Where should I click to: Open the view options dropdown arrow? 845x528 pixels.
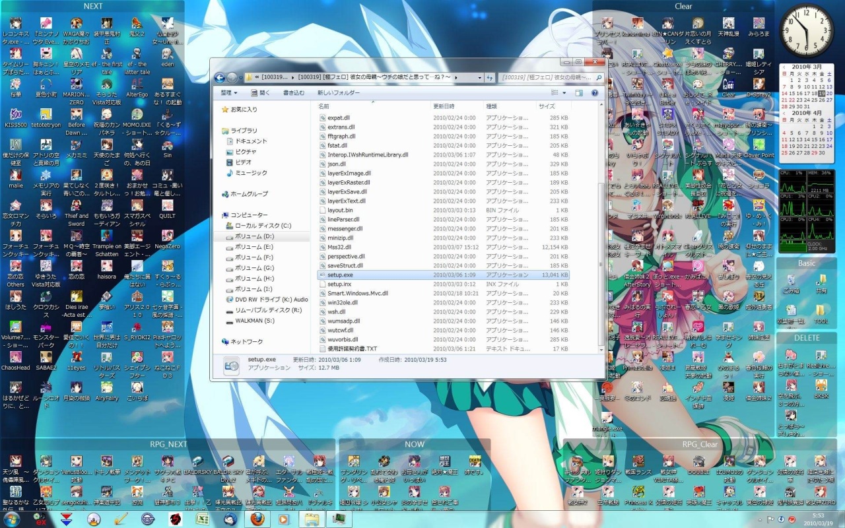click(x=564, y=93)
